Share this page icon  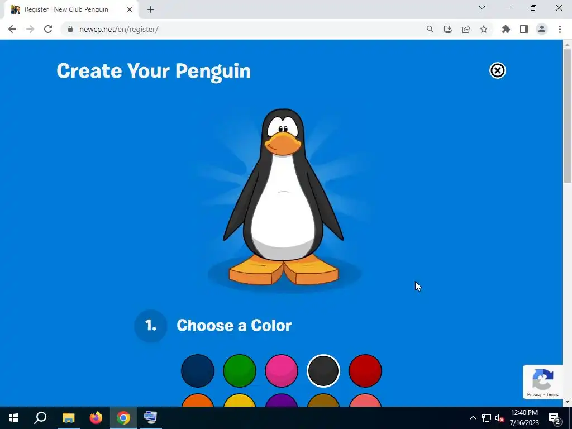(466, 29)
